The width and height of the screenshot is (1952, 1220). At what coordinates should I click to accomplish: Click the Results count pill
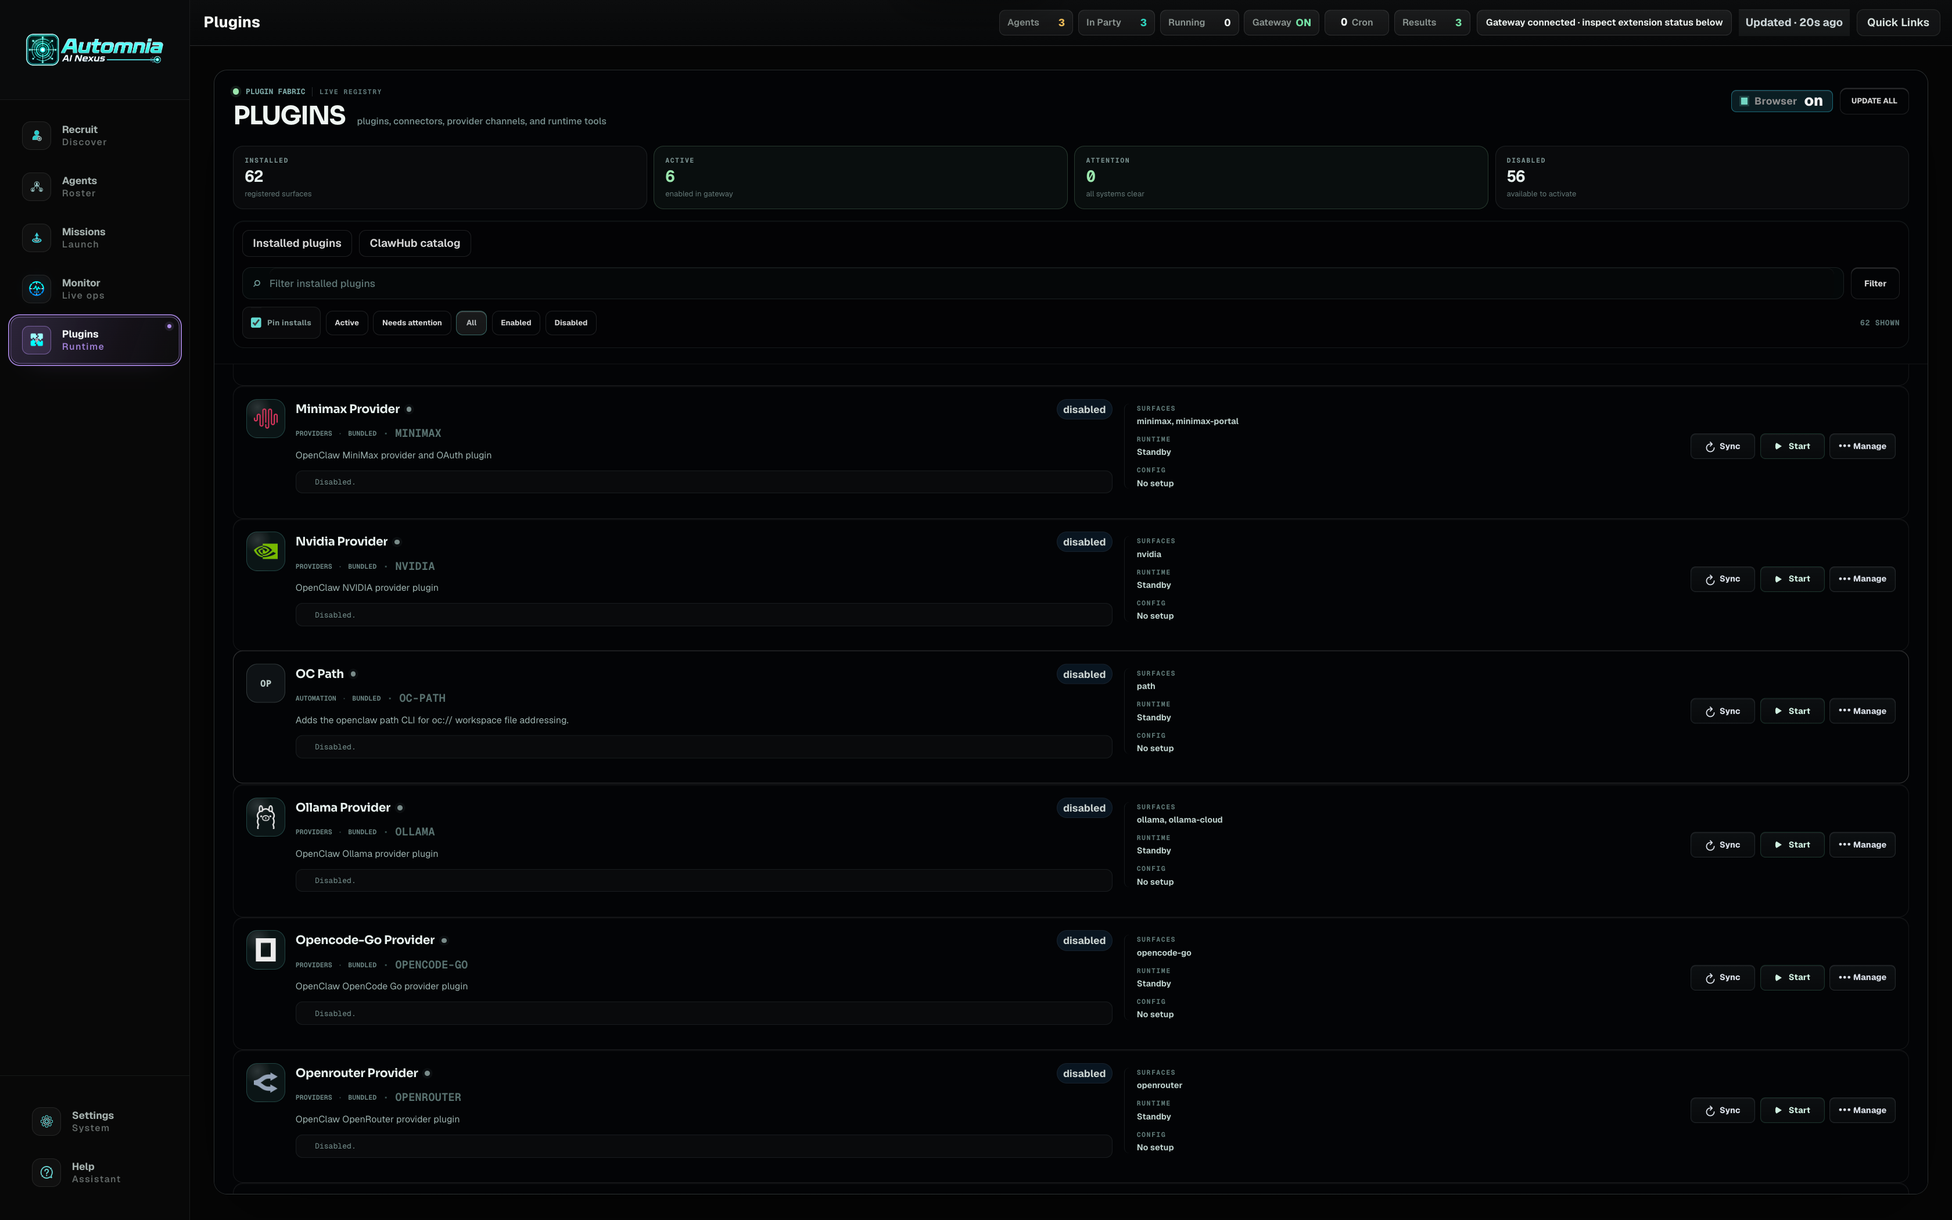tap(1431, 23)
